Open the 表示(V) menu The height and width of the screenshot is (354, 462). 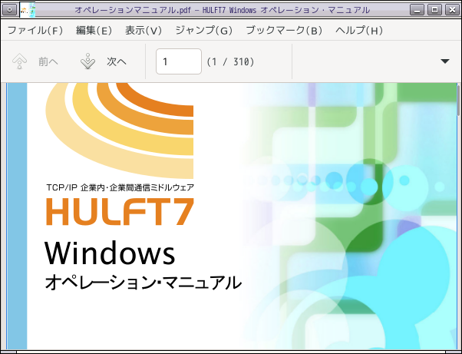144,31
